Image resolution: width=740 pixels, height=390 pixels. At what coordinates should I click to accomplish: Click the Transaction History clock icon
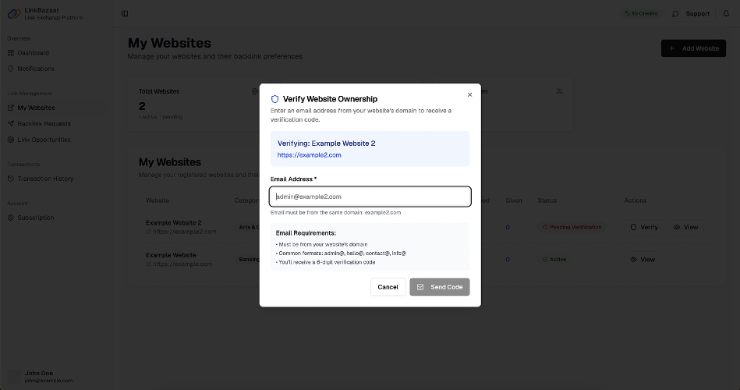[x=11, y=179]
